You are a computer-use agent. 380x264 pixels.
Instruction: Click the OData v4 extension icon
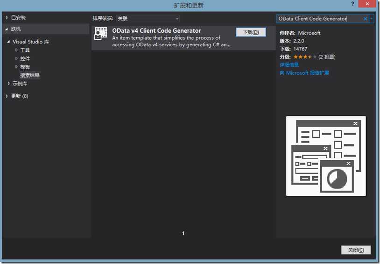[100, 34]
